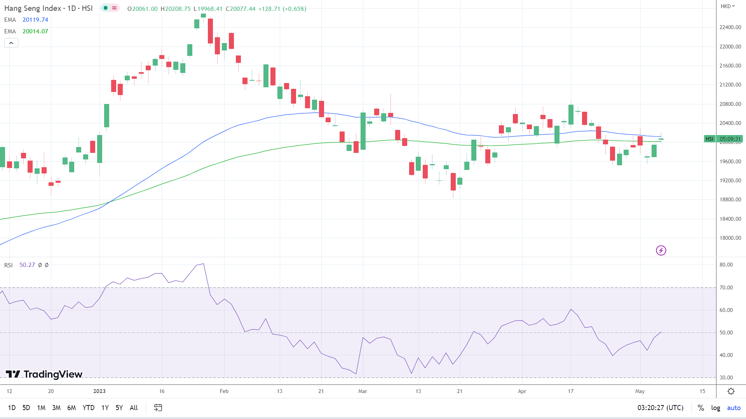Click the TradingView logo
Screen dimensions: 746x419
point(44,374)
